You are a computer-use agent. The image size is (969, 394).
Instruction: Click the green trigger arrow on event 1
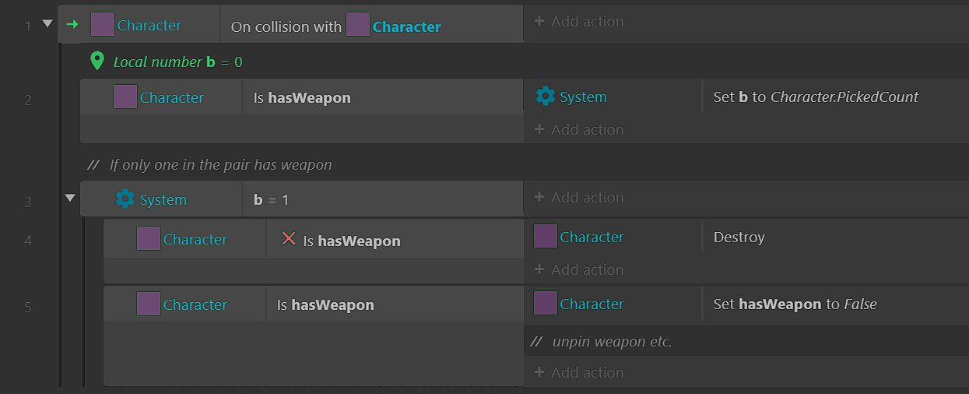coord(72,25)
